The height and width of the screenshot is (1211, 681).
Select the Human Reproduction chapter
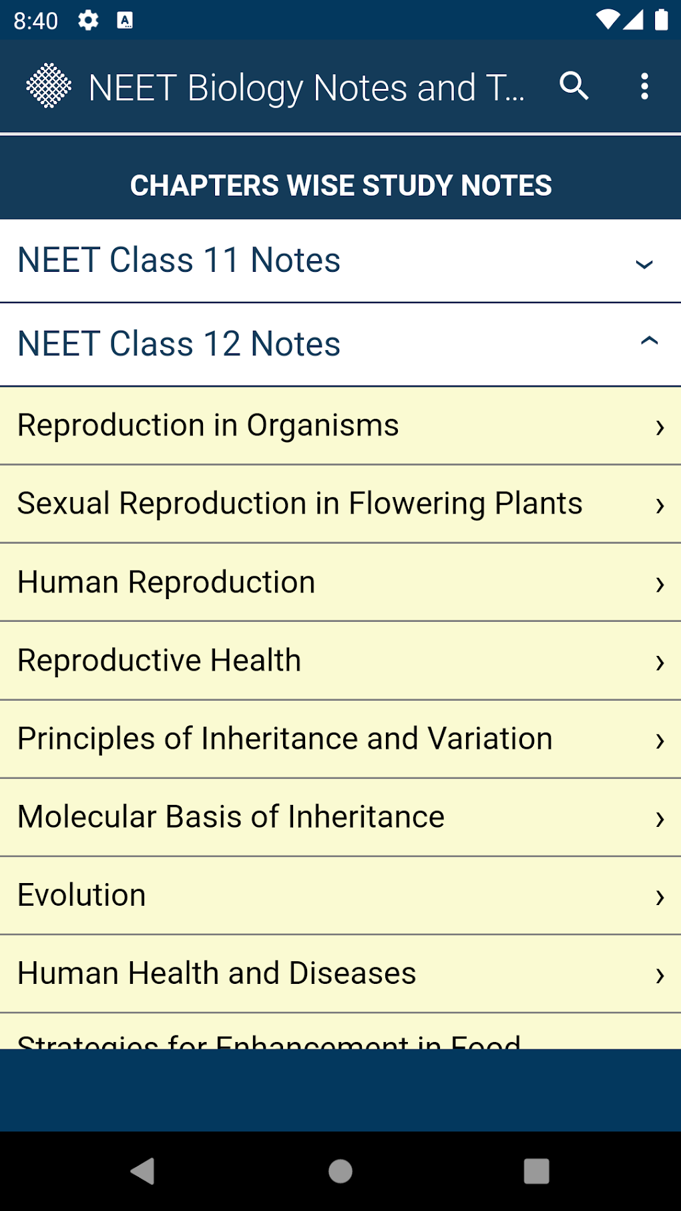[166, 582]
